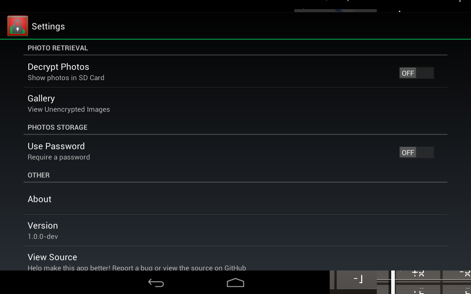Select the Version 1.0.0-dev item
The height and width of the screenshot is (294, 471).
235,230
